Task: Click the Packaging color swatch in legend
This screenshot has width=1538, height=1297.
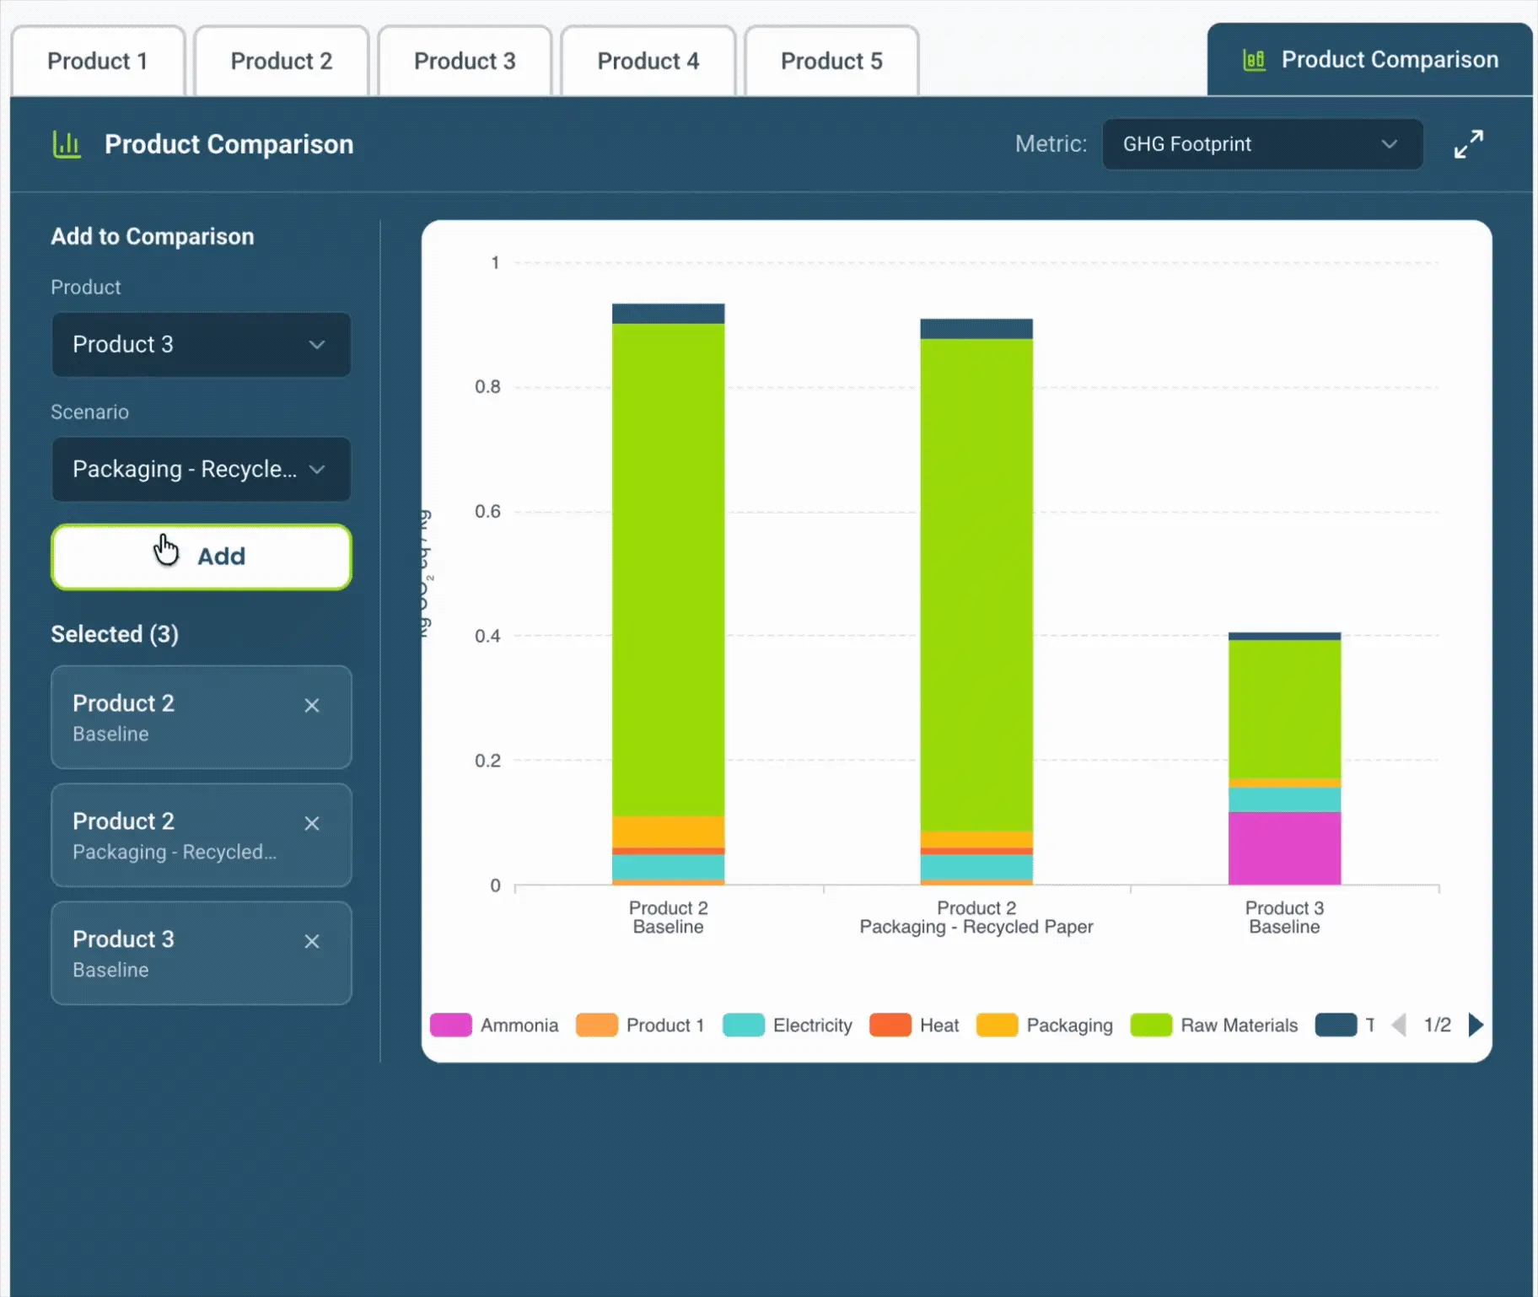Action: coord(997,1025)
